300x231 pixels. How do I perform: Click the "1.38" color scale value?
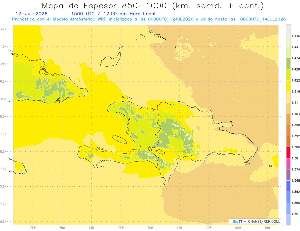point(295,158)
